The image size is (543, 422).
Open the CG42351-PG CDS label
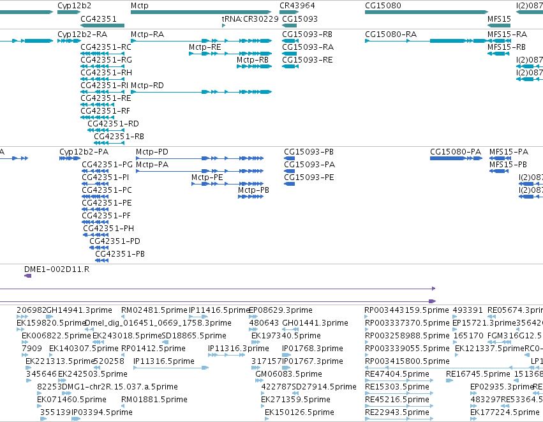pyautogui.click(x=107, y=165)
